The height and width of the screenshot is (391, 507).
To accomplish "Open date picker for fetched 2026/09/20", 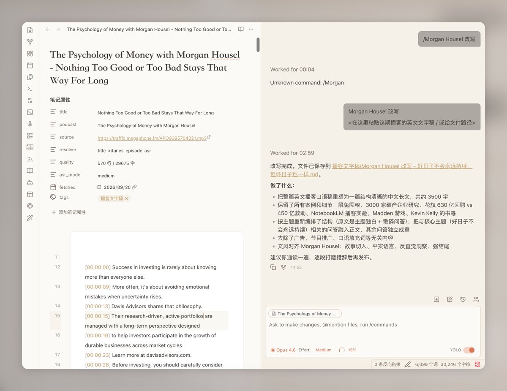I will (99, 187).
